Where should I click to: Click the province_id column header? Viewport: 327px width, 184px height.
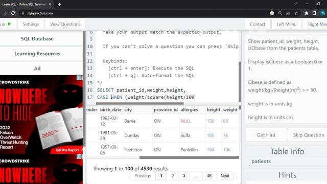pos(166,110)
